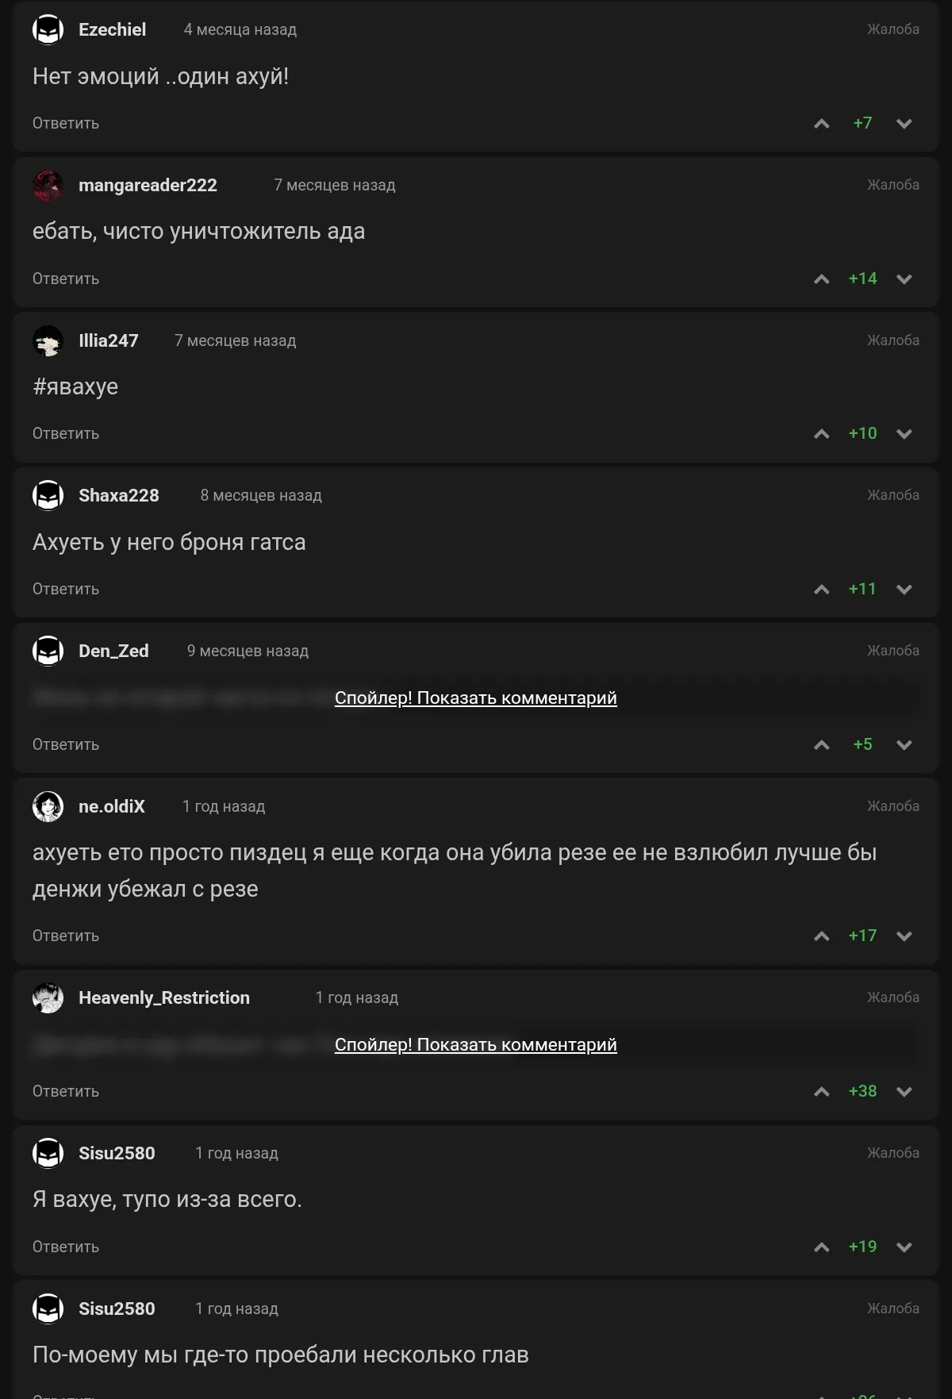Viewport: 952px width, 1399px height.
Task: Upvote mangareader222's comment
Action: point(822,279)
